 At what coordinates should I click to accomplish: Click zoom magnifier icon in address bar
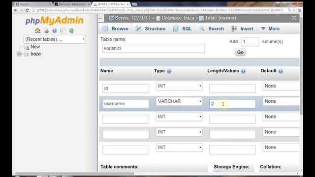[289, 10]
